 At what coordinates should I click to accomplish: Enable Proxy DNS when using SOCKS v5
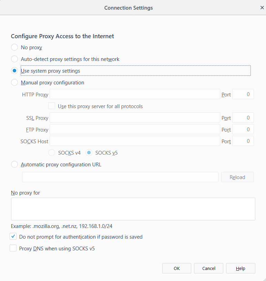[x=13, y=248]
